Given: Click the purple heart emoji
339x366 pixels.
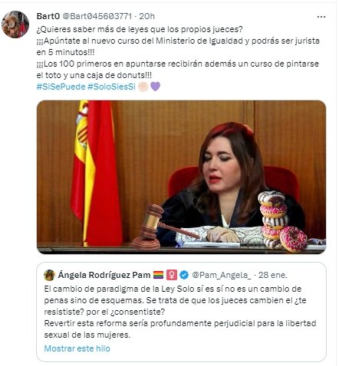Looking at the screenshot, I should [x=155, y=87].
